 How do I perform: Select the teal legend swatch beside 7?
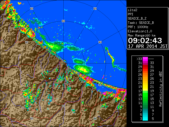tap(145, 111)
